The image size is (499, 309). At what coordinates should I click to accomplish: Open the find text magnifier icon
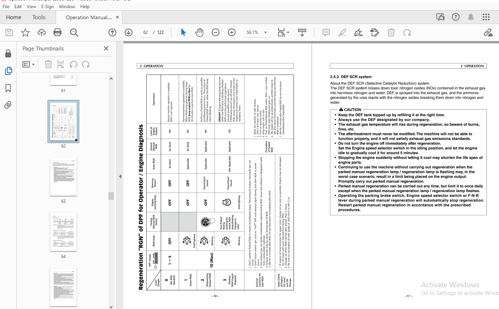74,32
